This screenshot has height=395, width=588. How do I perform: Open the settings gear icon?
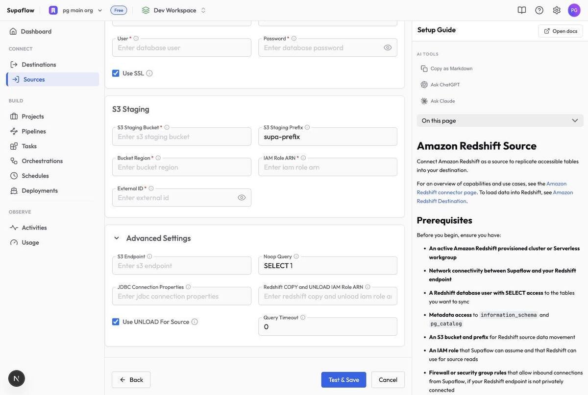click(557, 10)
